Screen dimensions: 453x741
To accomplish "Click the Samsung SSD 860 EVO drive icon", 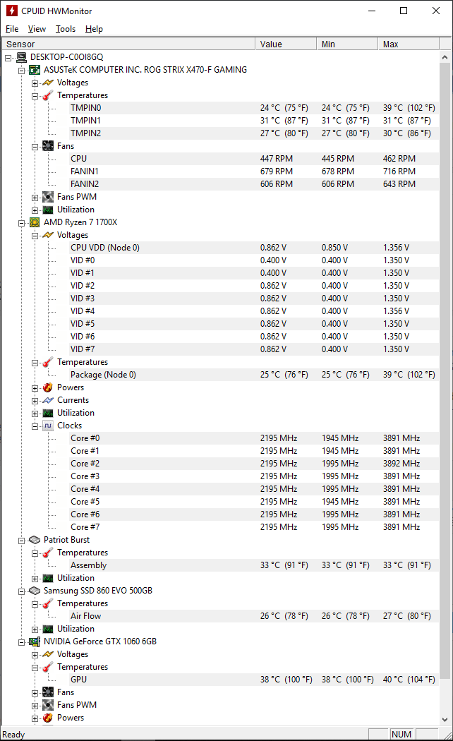I will (x=35, y=591).
